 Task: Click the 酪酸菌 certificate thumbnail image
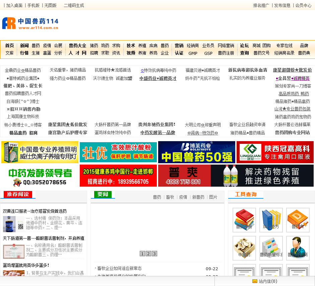[13, 251]
